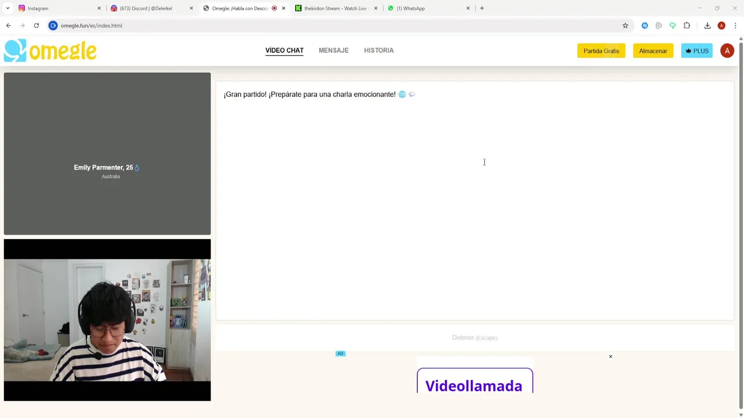Click the local webcam preview
This screenshot has height=418, width=744.
click(107, 320)
